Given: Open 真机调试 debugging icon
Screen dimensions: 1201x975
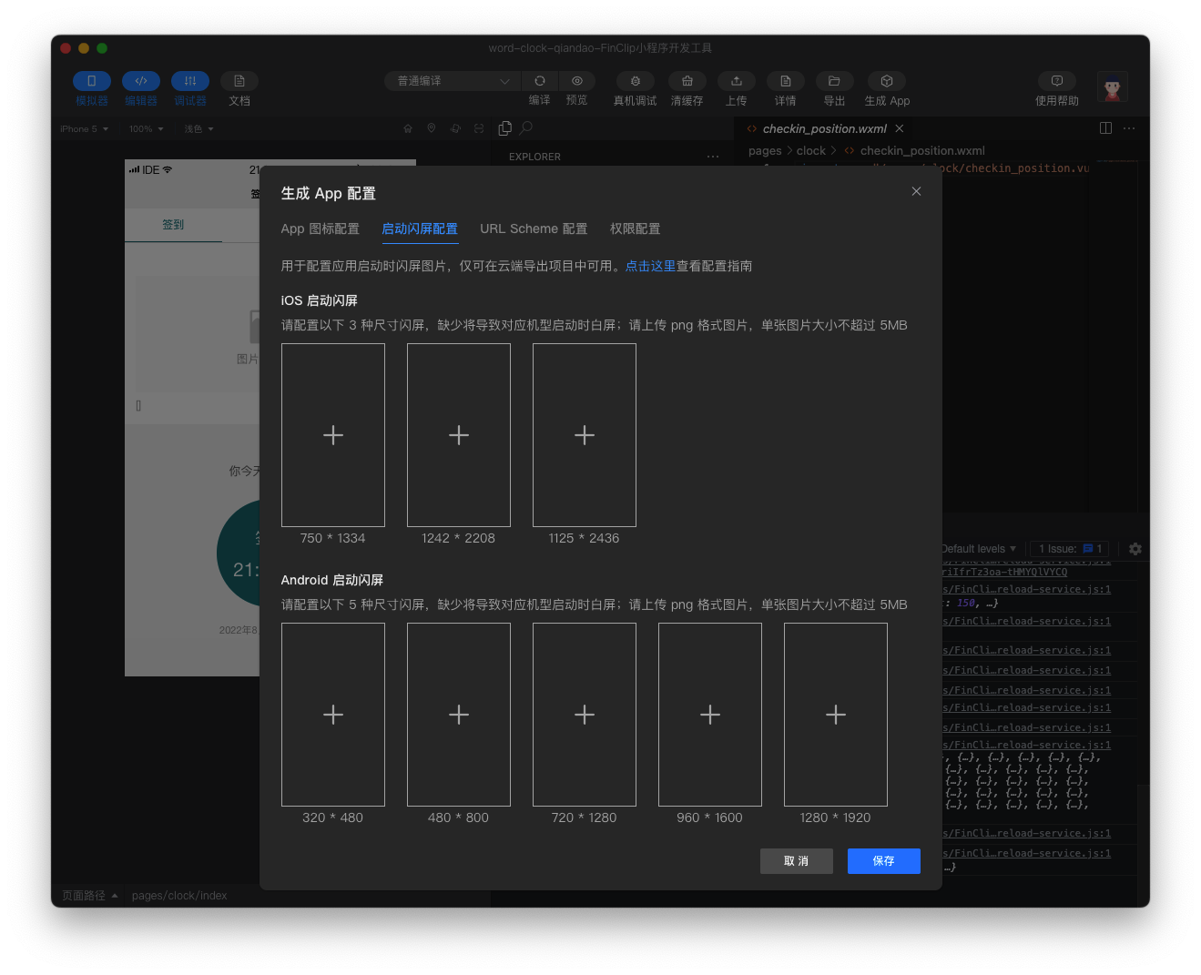Looking at the screenshot, I should point(635,81).
